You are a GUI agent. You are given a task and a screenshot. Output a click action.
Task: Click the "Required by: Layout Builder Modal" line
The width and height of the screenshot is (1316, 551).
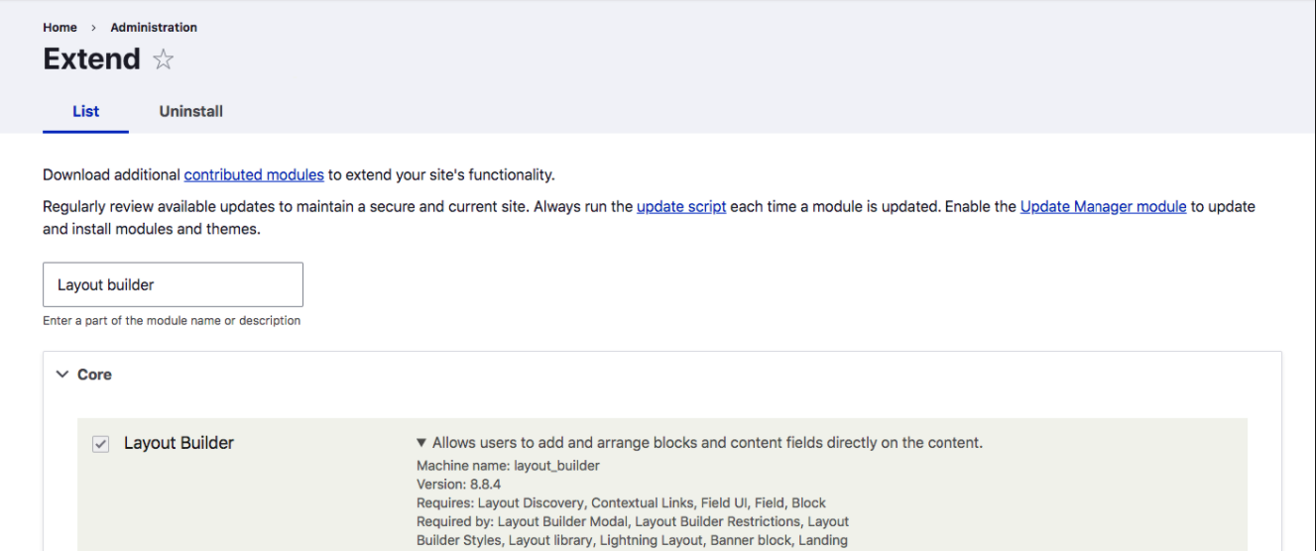coord(633,521)
